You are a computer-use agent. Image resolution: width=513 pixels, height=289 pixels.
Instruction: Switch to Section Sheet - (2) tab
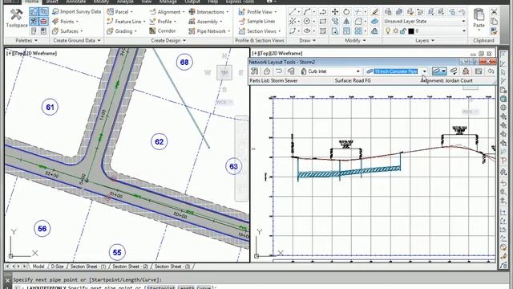click(x=130, y=267)
